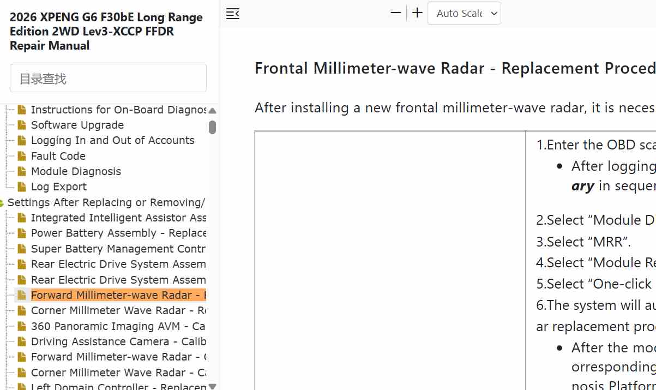This screenshot has height=390, width=656.
Task: Open the Auto Scale zoom dropdown
Action: [464, 14]
